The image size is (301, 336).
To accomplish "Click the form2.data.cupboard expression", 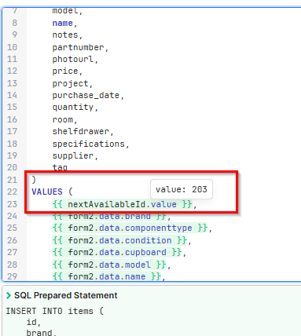I will 117,252.
